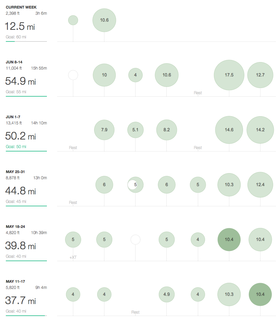Click the 12.7 mile activity bubble
This screenshot has width=280, height=327.
(x=260, y=75)
